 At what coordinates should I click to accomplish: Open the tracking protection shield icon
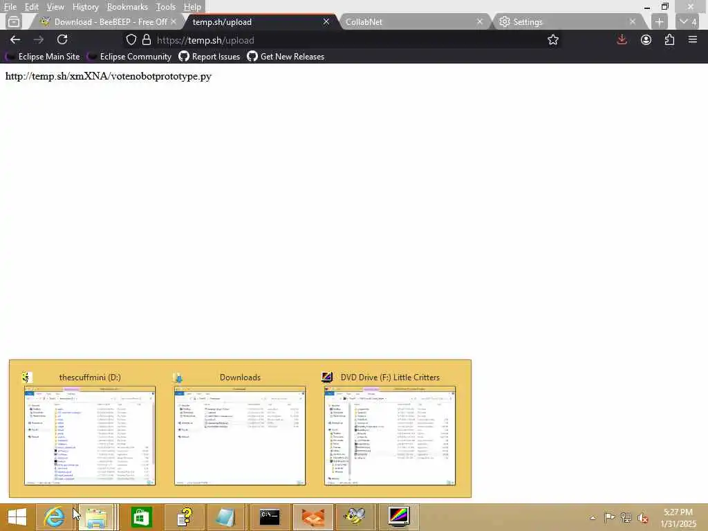pos(131,39)
